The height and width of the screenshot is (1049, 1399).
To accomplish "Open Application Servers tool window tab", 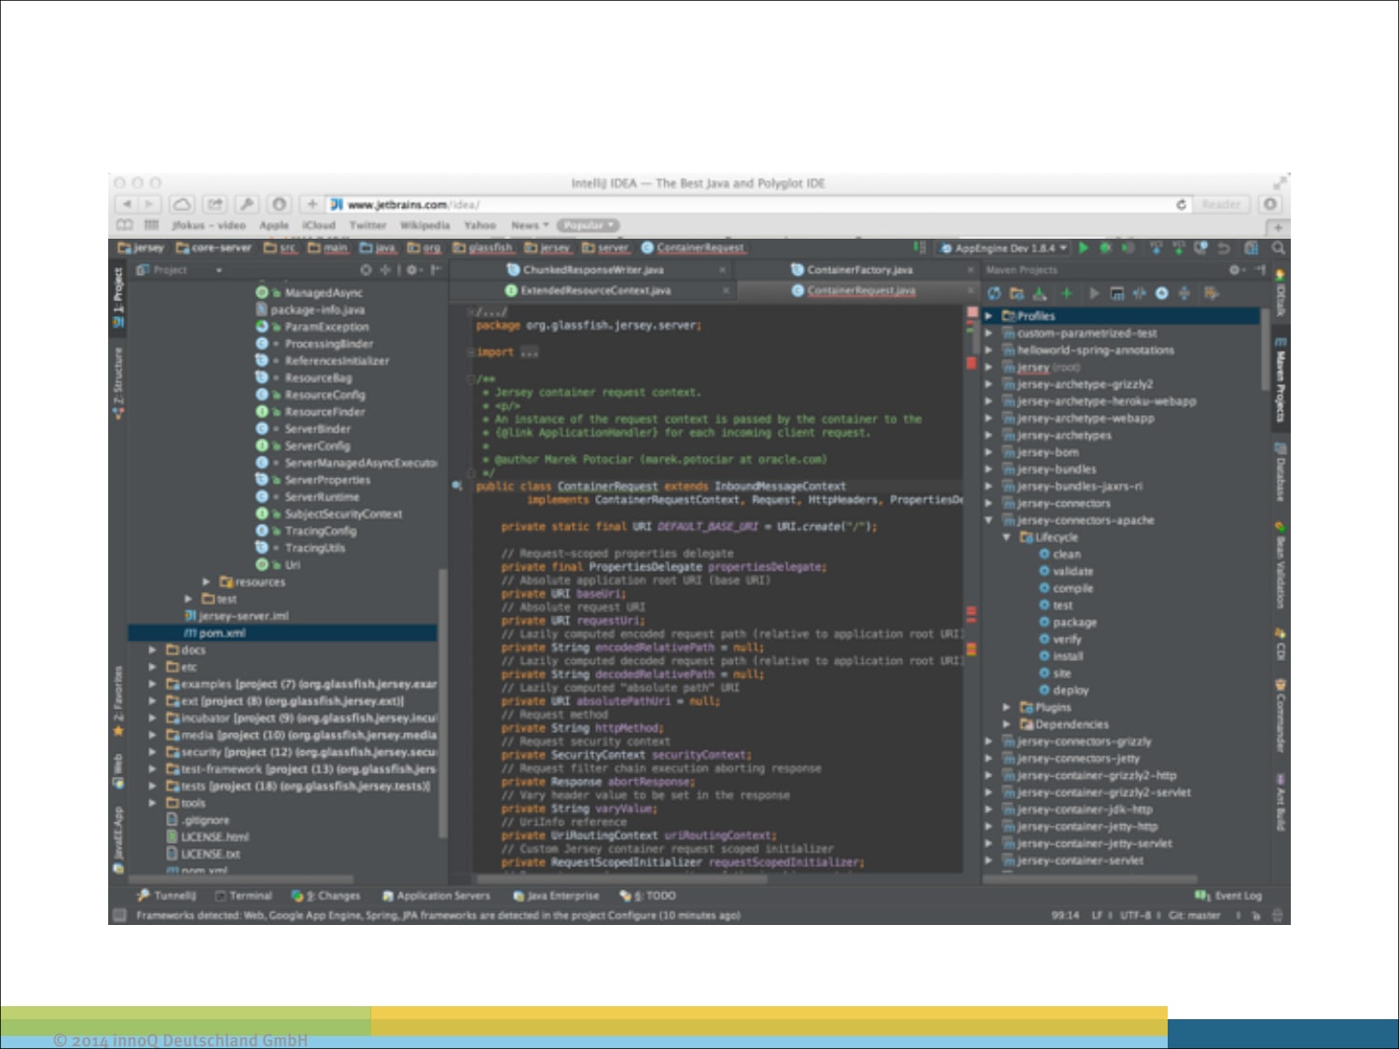I will pos(436,896).
